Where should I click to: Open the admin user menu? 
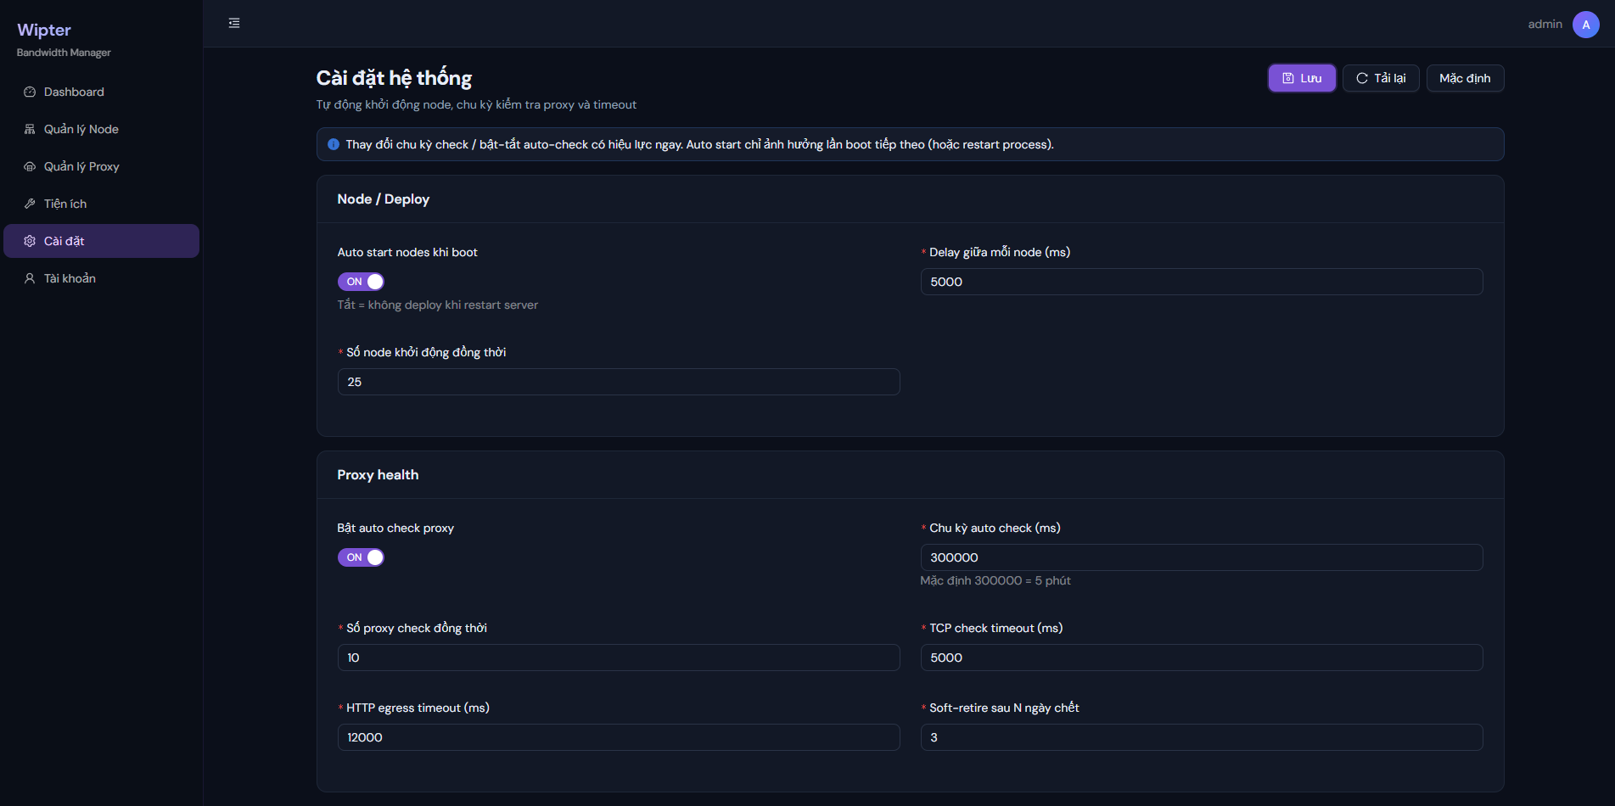coord(1563,25)
